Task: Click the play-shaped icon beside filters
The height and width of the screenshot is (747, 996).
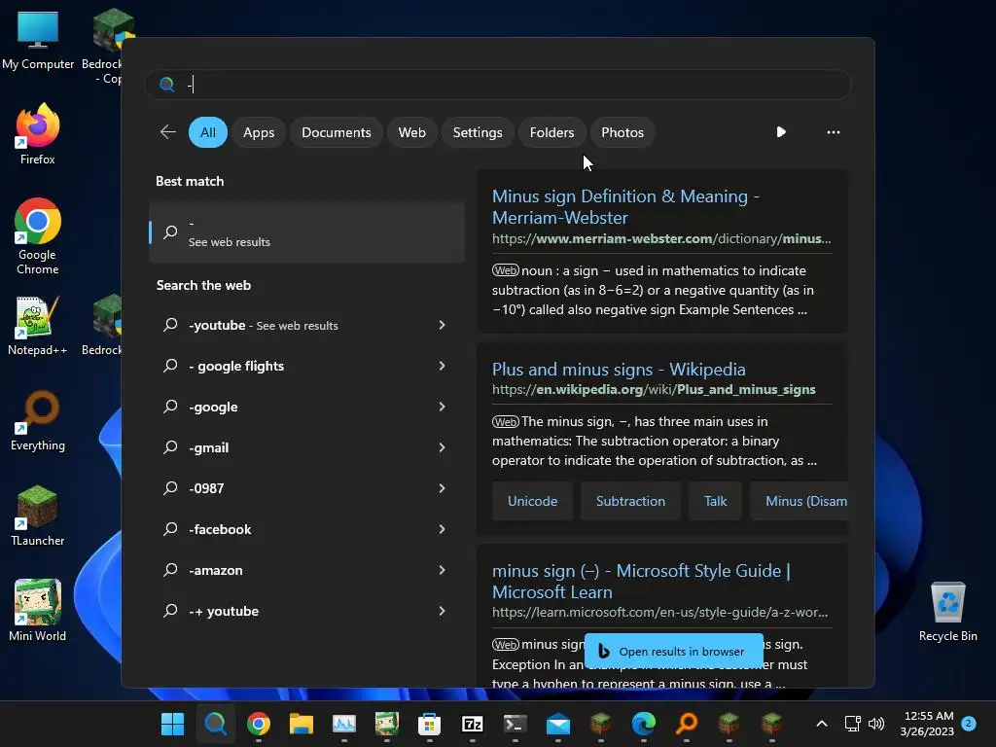Action: click(x=781, y=132)
